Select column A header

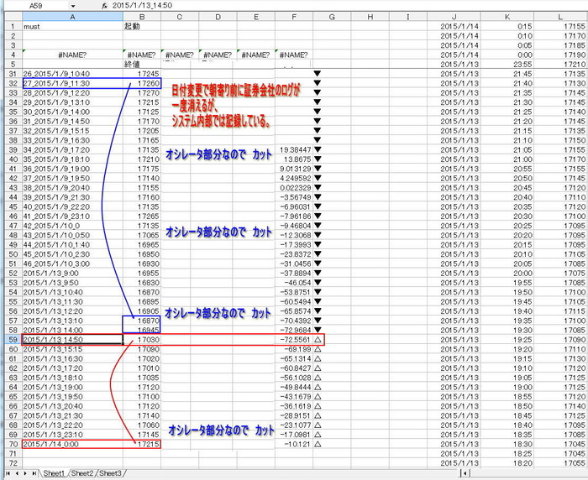click(x=72, y=17)
